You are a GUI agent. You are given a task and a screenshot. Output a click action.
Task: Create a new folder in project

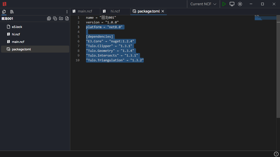[61, 18]
